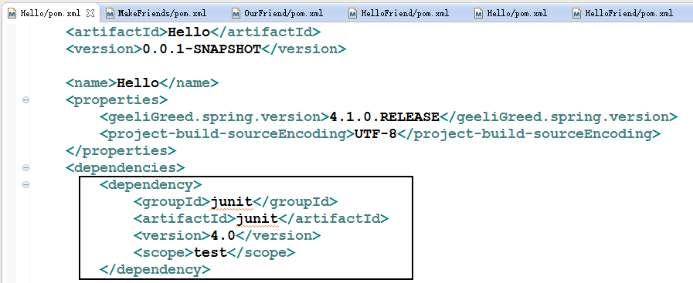Open the last HelloFriend/pom.xml tab in the row

tap(623, 13)
